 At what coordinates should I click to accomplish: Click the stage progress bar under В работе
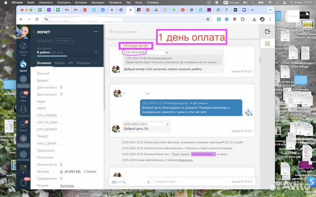click(67, 56)
